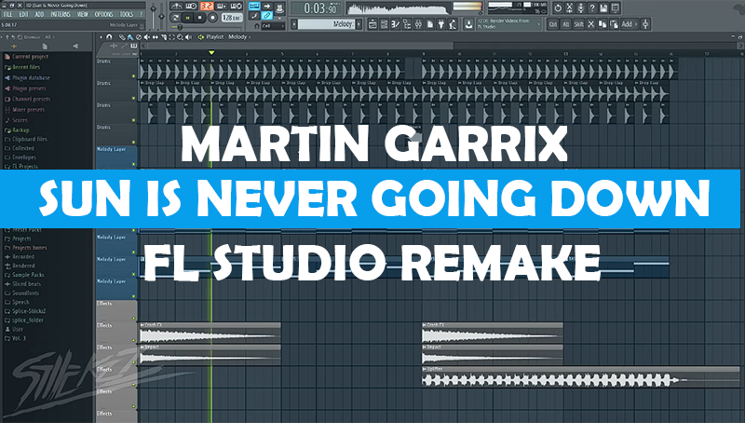Select the playlist Slip tool
The image size is (745, 423).
(156, 37)
